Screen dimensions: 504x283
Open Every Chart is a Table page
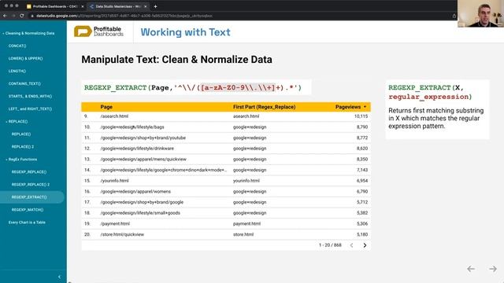pos(27,222)
